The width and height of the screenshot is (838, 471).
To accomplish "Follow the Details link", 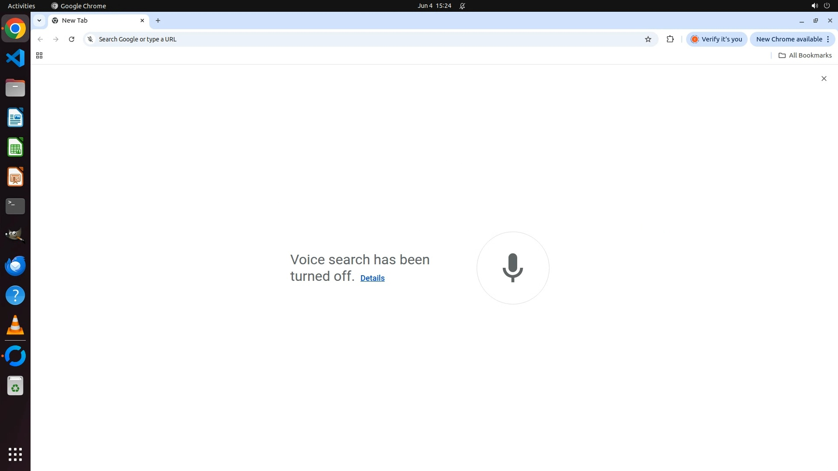I will (372, 278).
